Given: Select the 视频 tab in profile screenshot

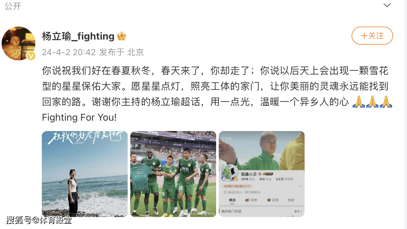Looking at the screenshot, I should point(273,200).
